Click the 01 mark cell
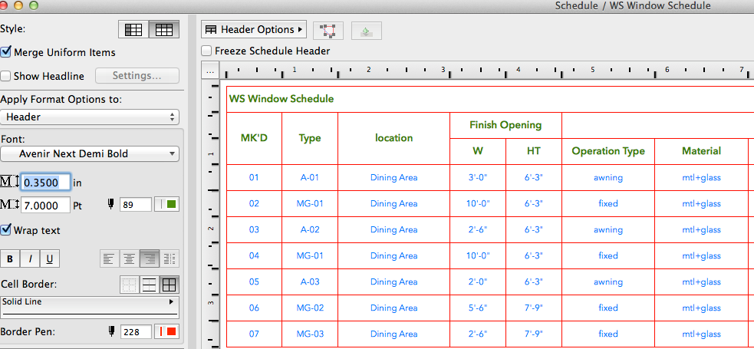The image size is (754, 349). [254, 177]
